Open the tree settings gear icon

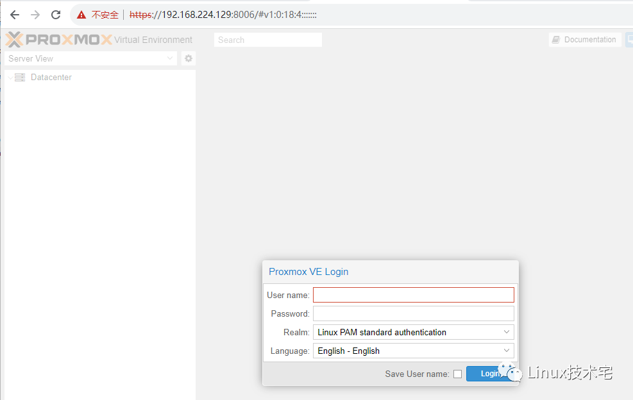(x=188, y=58)
